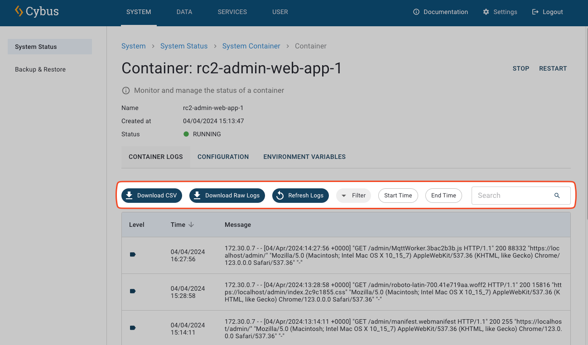Open the Start Time picker

coord(398,196)
